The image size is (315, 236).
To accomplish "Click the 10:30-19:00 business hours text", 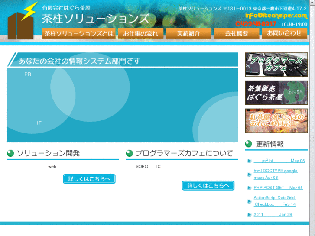I will (294, 24).
